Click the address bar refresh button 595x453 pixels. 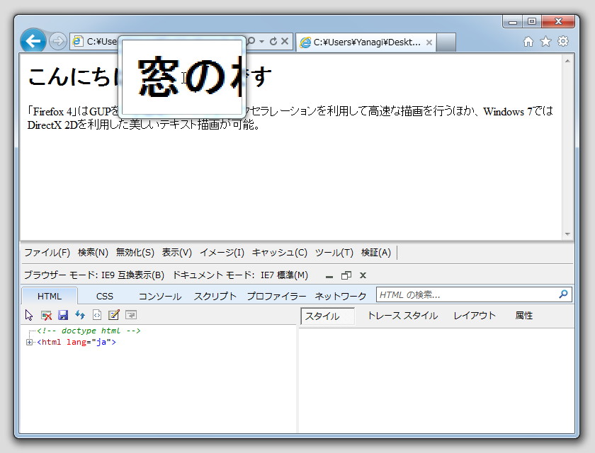[x=273, y=41]
